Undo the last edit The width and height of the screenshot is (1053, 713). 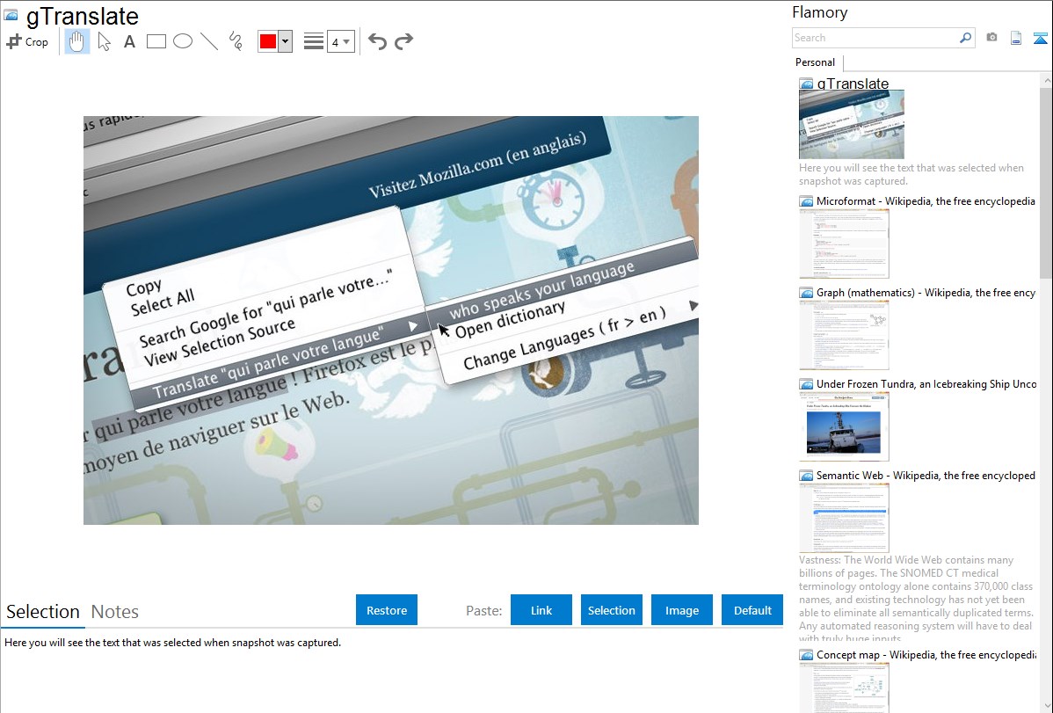click(x=377, y=41)
